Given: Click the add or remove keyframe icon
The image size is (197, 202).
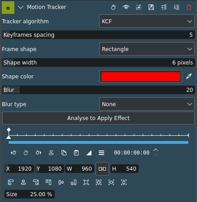Looking at the screenshot, I should point(26,153).
